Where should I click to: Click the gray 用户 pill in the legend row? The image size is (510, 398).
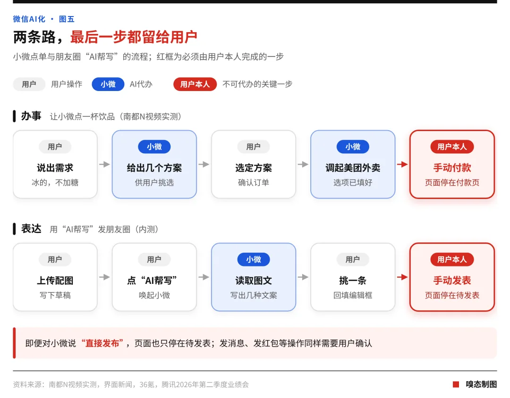pos(29,84)
